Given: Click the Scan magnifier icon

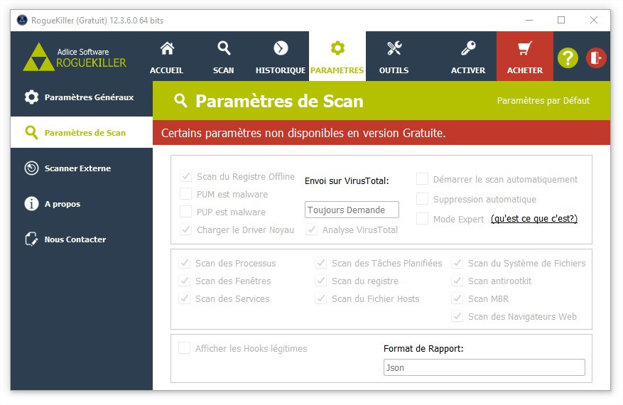Looking at the screenshot, I should tap(224, 48).
